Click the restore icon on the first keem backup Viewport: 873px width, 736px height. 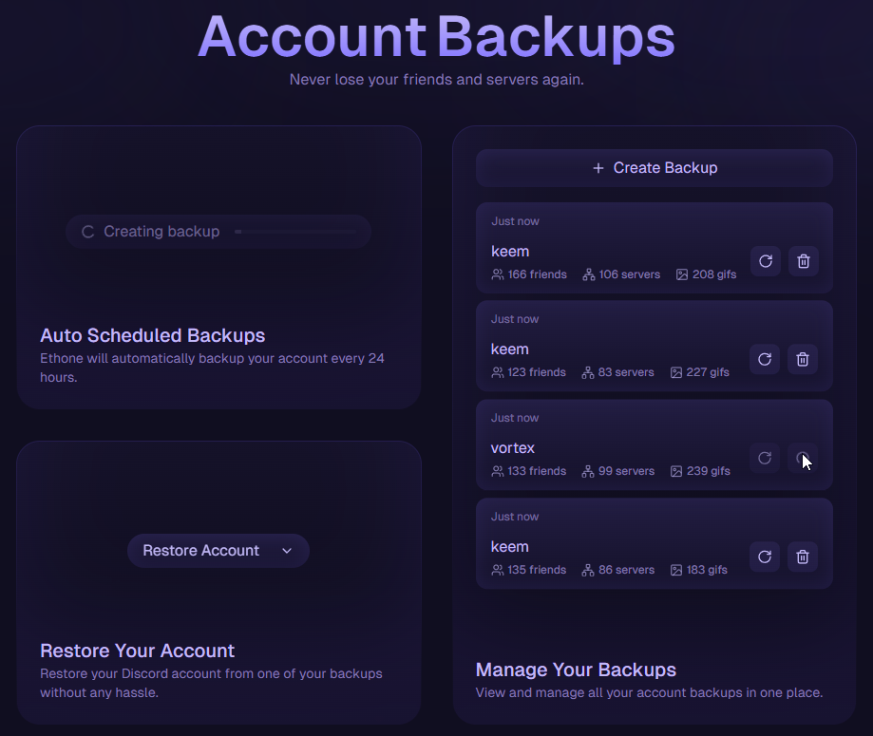(765, 261)
